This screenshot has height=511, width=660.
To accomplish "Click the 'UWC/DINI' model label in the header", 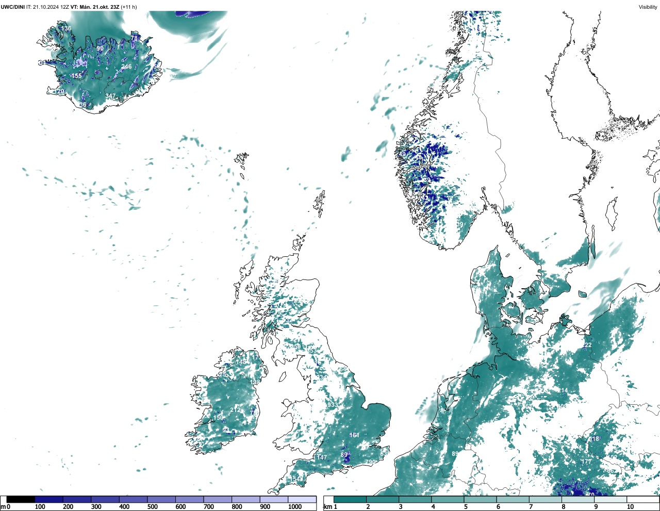I will (x=12, y=7).
